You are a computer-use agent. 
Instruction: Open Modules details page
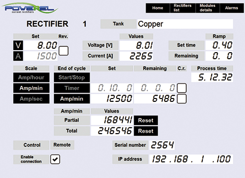click(208, 8)
